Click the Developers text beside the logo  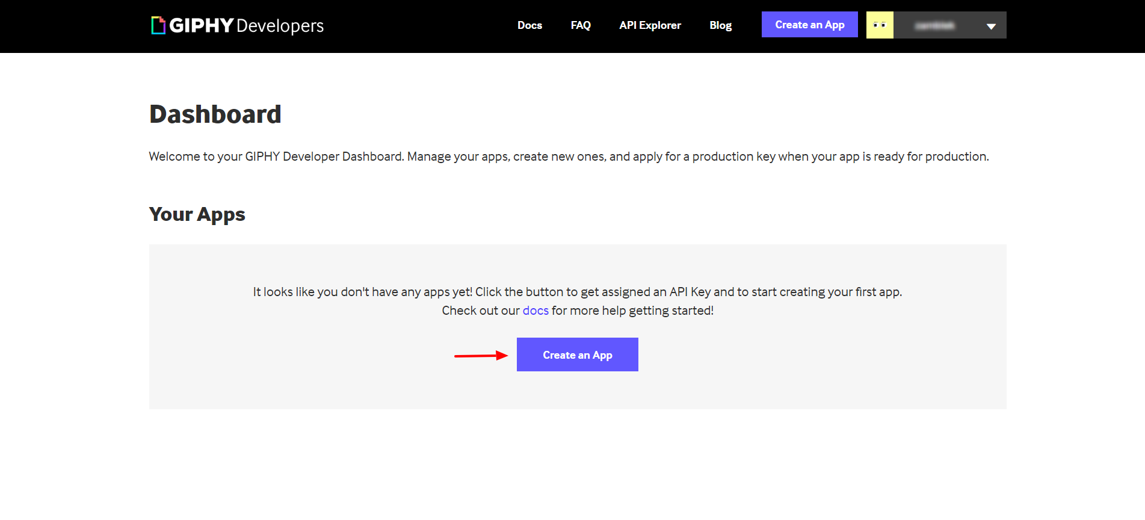(x=280, y=26)
